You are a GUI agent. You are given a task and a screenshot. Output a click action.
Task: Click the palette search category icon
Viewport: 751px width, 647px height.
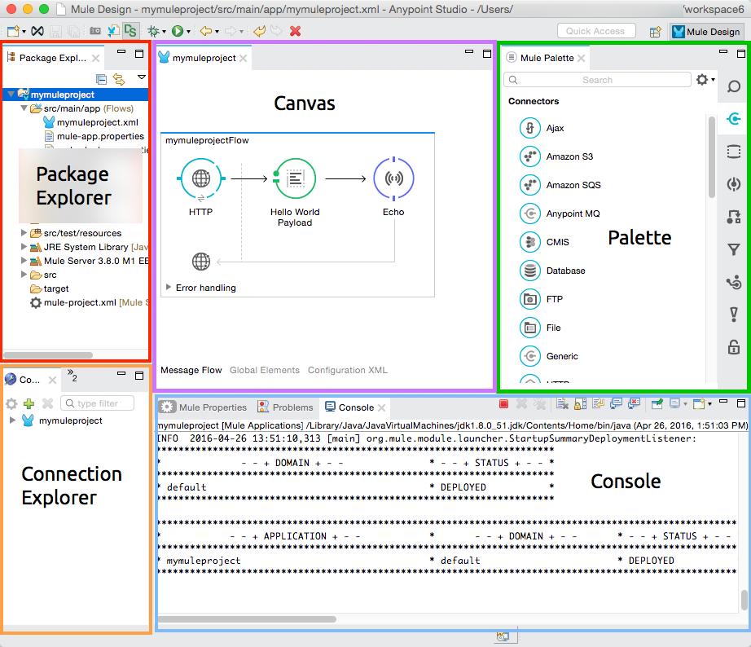[734, 86]
